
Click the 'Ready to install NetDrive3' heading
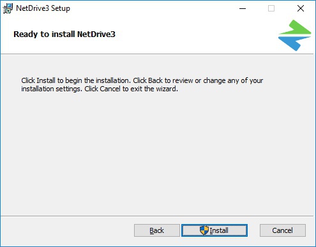click(x=64, y=34)
